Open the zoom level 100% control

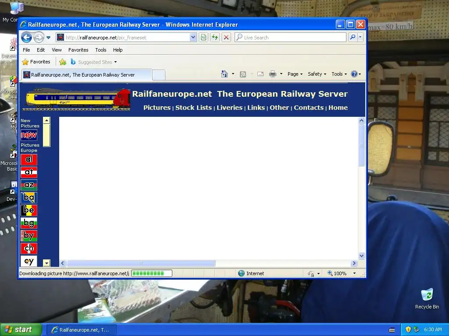tap(342, 273)
